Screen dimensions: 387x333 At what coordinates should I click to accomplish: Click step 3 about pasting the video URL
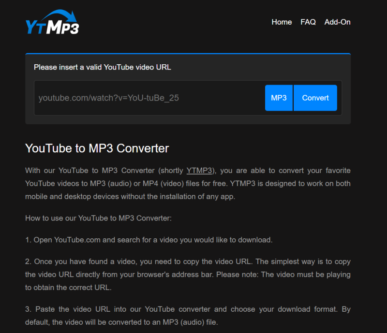[x=188, y=316]
